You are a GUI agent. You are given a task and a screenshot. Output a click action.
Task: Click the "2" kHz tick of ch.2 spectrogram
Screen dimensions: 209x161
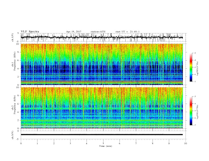[x=18, y=120]
